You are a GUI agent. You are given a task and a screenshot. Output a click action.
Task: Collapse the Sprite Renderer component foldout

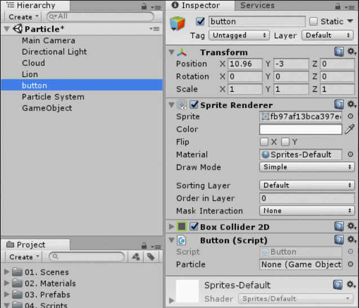coord(171,105)
